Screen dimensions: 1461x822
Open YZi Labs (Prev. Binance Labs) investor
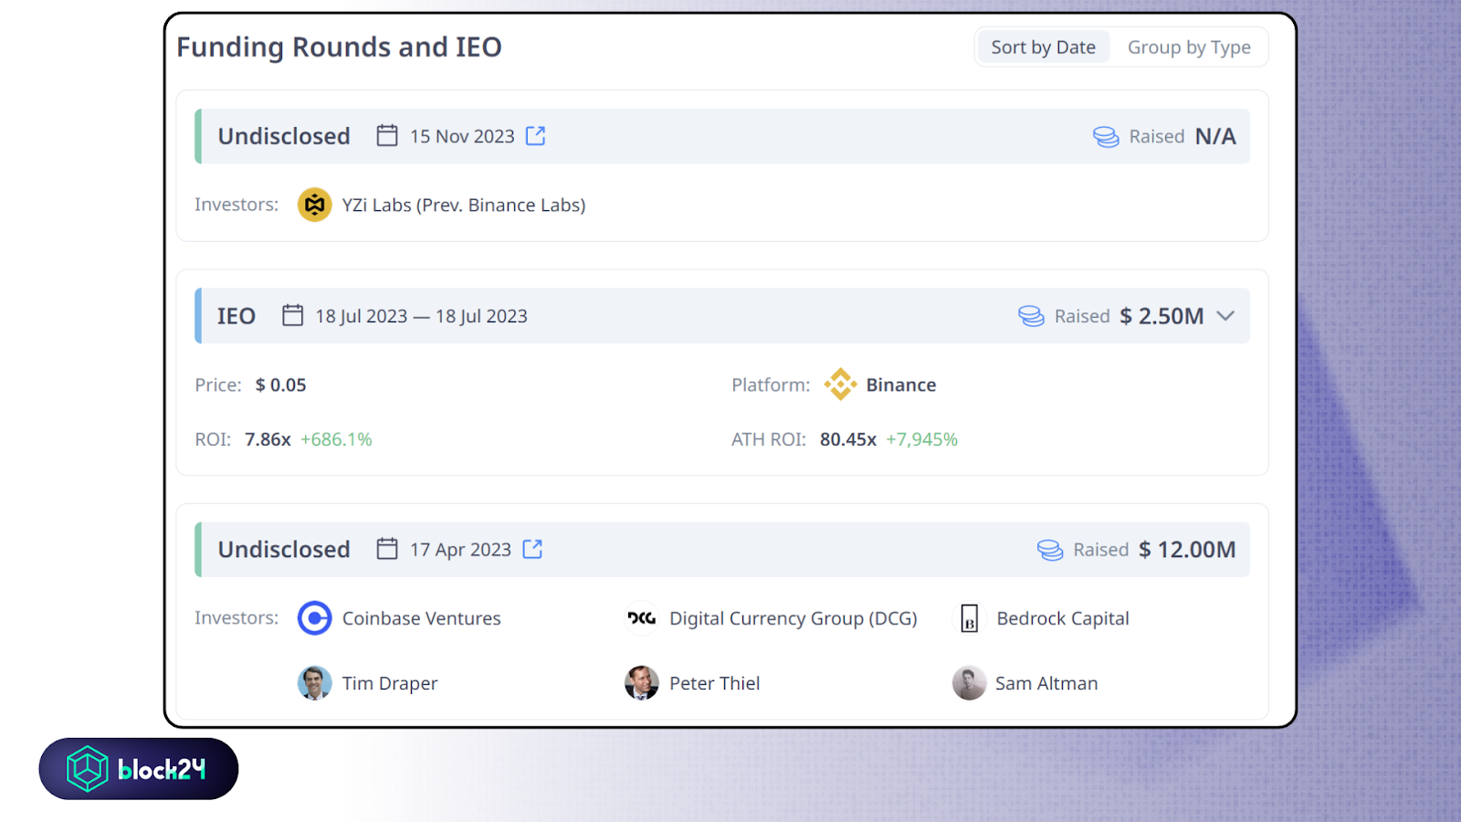click(464, 205)
